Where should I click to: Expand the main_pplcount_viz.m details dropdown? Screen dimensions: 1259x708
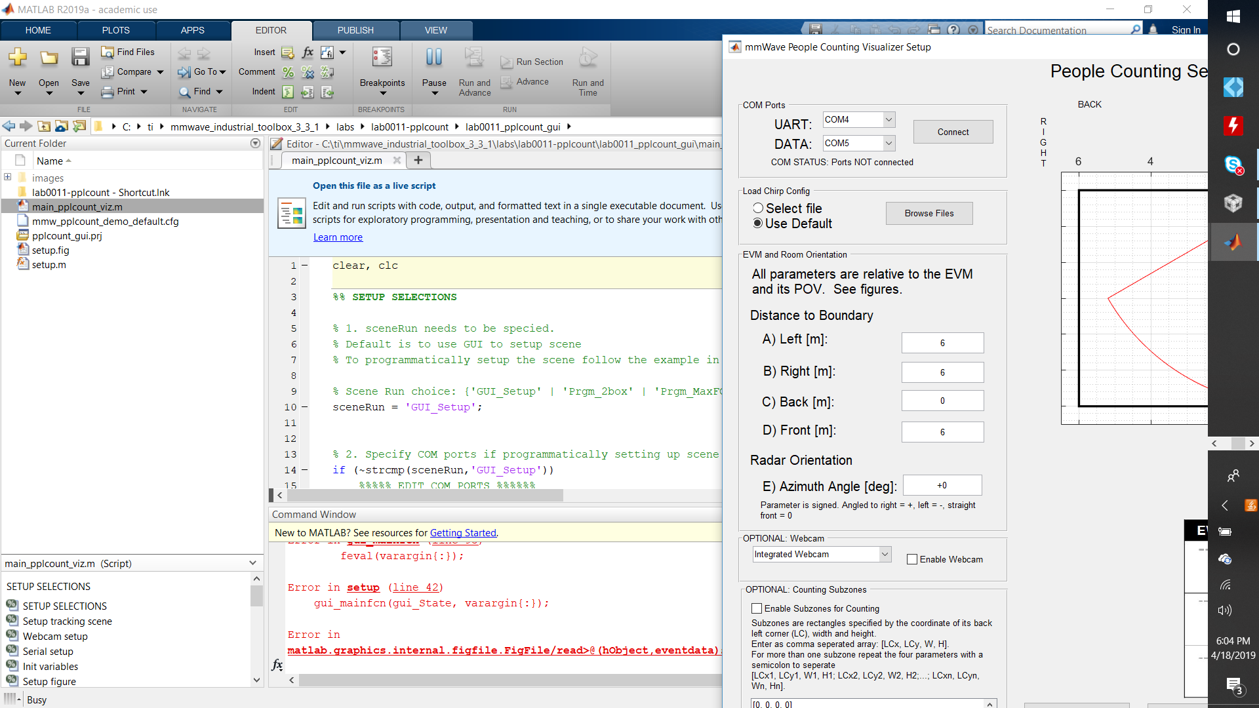click(253, 563)
